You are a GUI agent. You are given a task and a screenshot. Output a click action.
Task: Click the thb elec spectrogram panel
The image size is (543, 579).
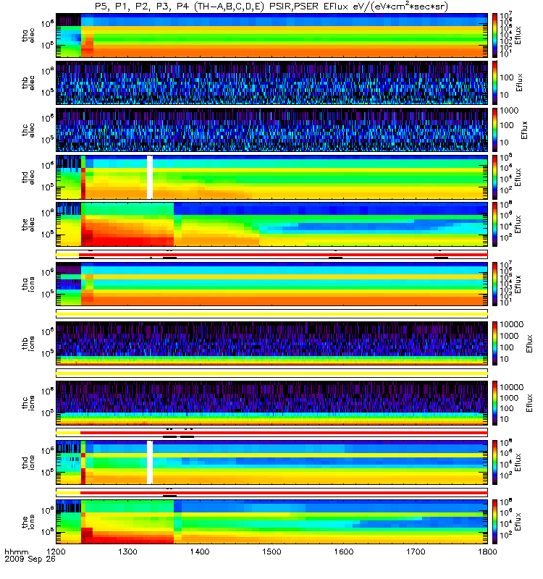click(272, 83)
